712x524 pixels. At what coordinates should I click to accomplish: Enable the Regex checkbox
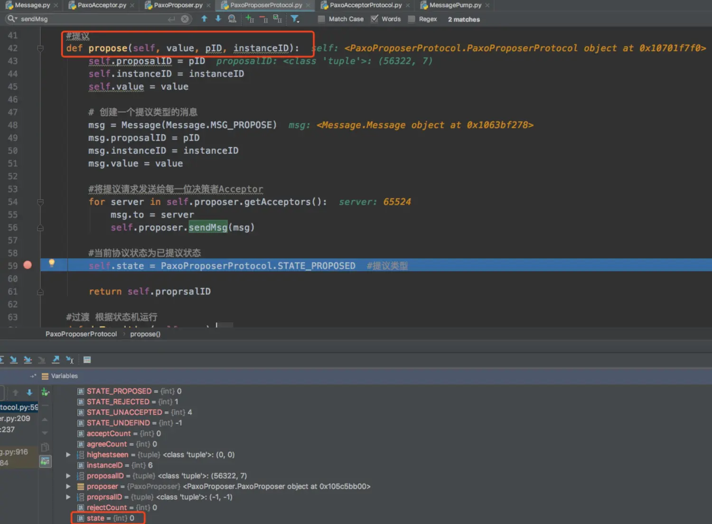click(x=412, y=19)
